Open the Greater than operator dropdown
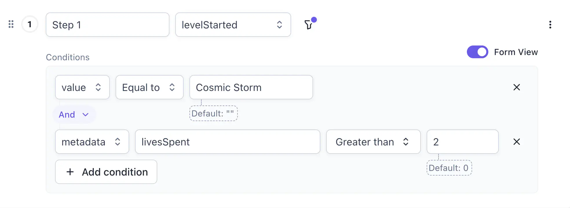This screenshot has height=208, width=570. pos(373,142)
